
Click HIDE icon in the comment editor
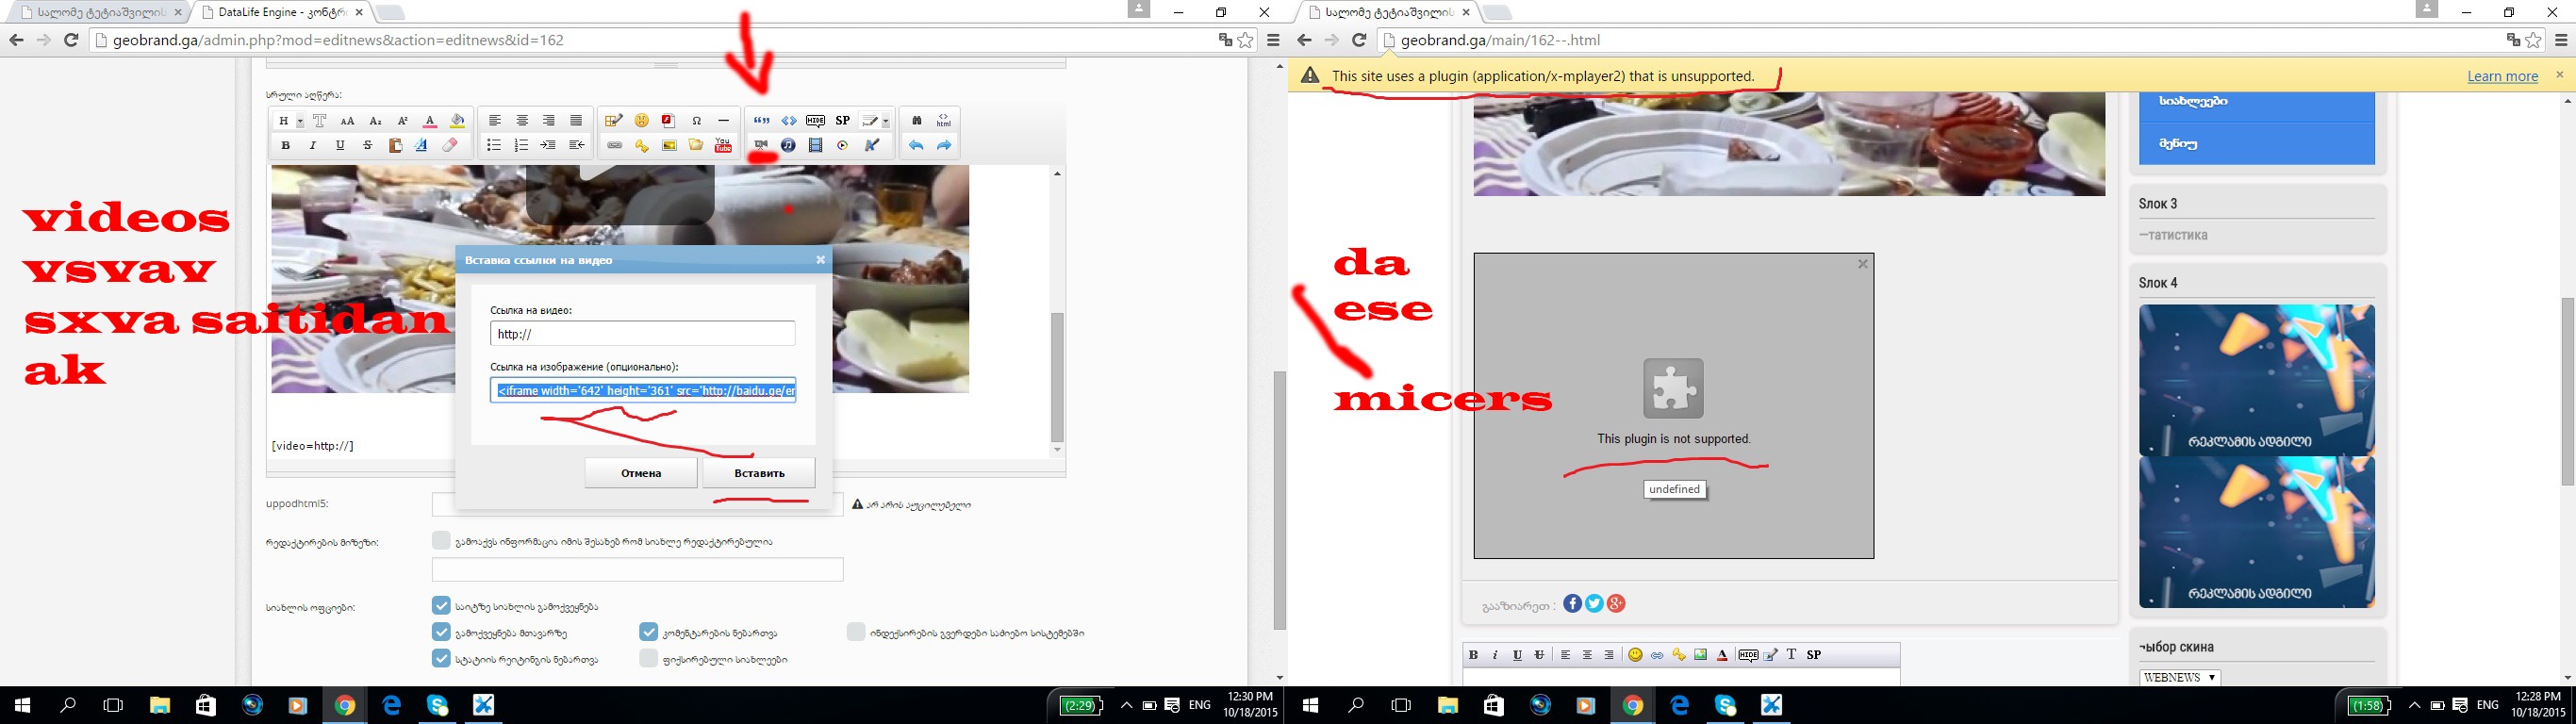(x=1749, y=655)
